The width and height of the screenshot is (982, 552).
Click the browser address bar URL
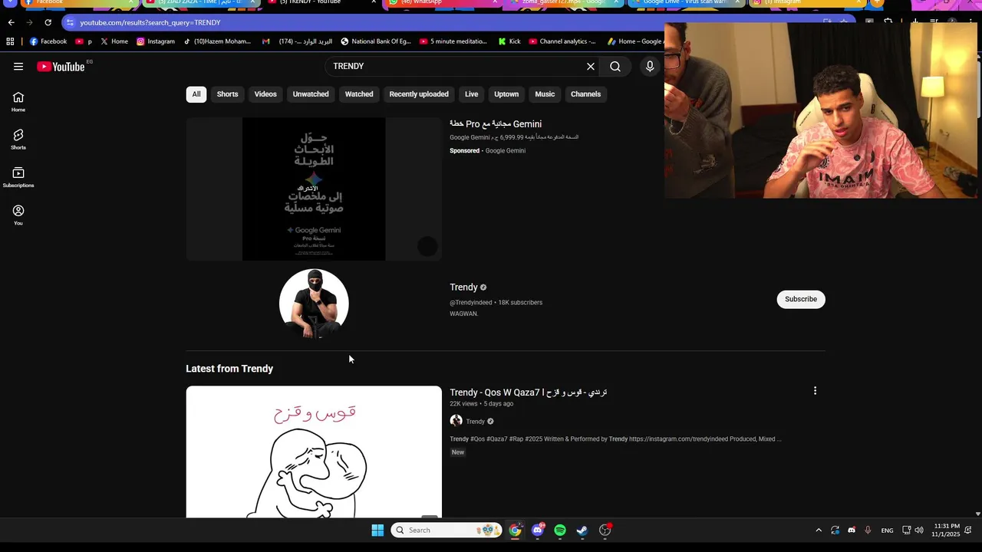point(150,23)
